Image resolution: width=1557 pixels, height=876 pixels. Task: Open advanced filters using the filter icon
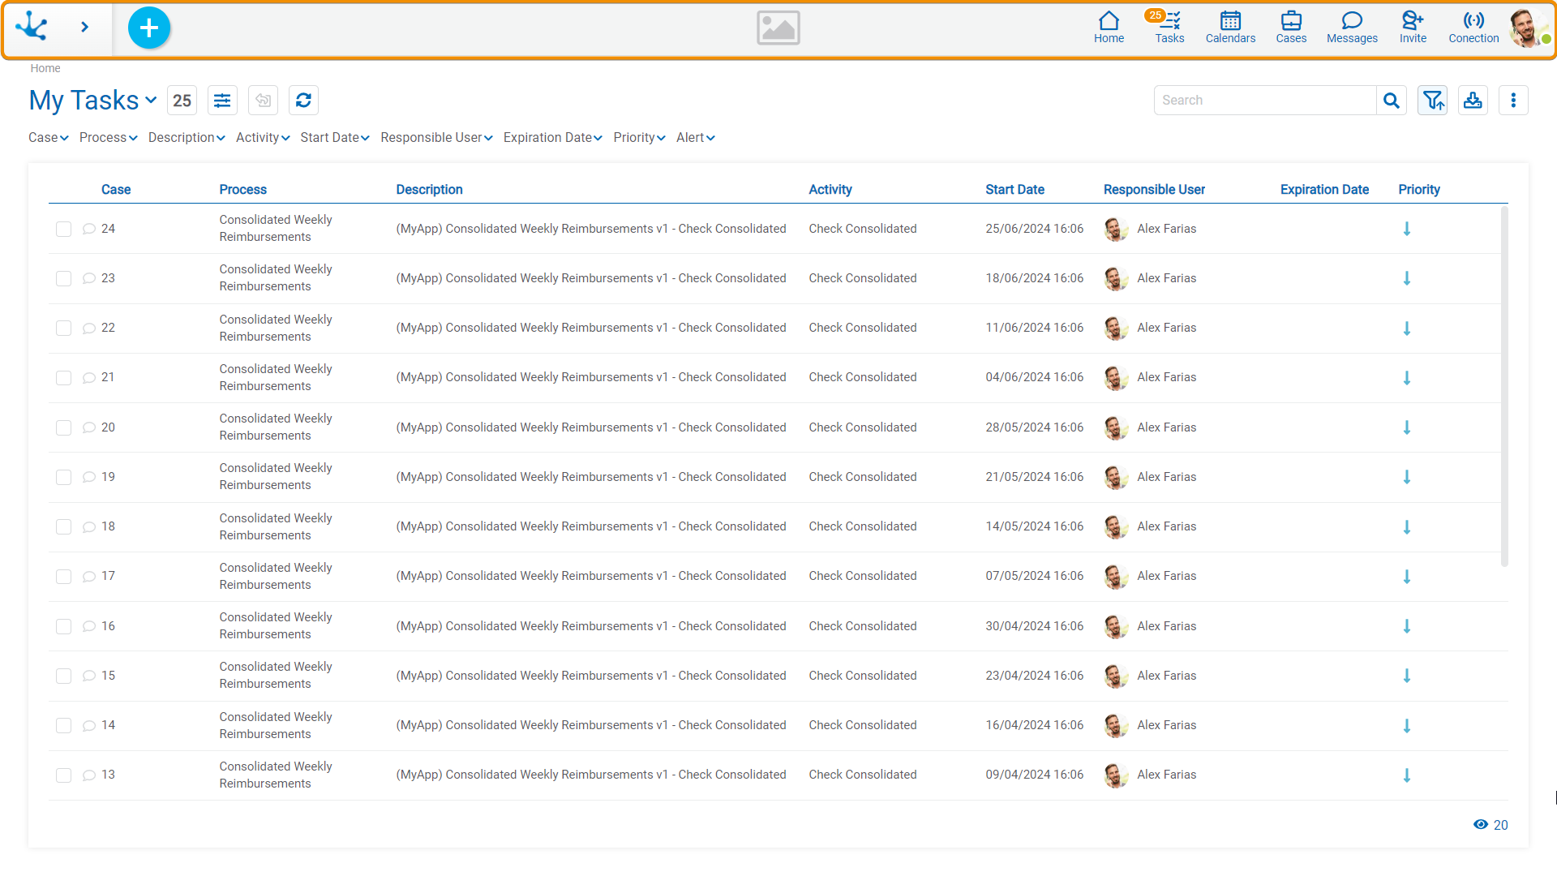1432,100
